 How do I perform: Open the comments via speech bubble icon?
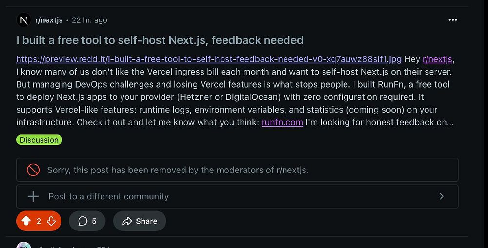83,221
